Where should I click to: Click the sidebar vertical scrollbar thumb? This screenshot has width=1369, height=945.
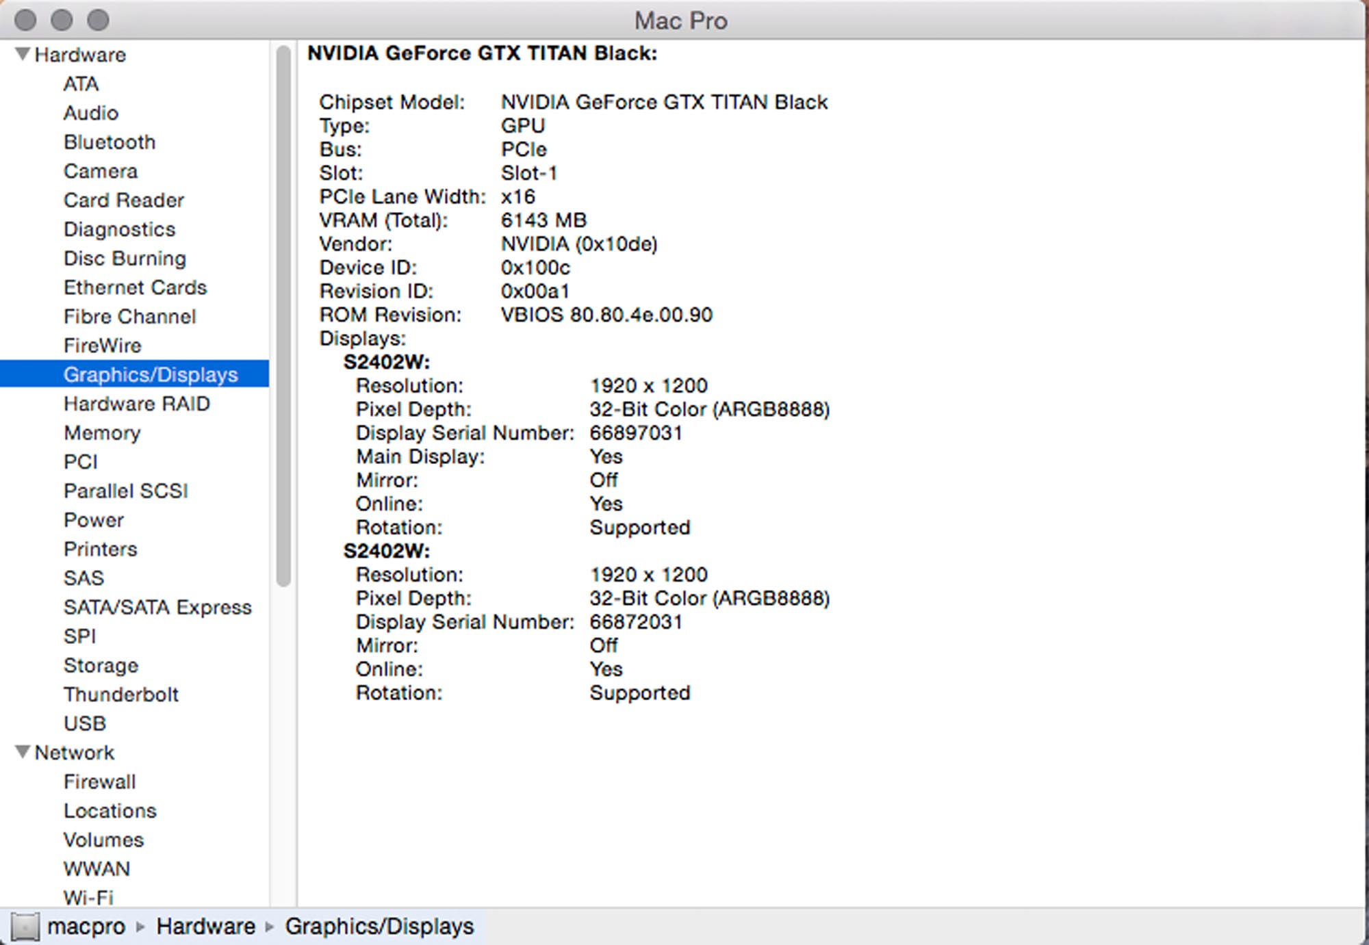click(x=283, y=315)
